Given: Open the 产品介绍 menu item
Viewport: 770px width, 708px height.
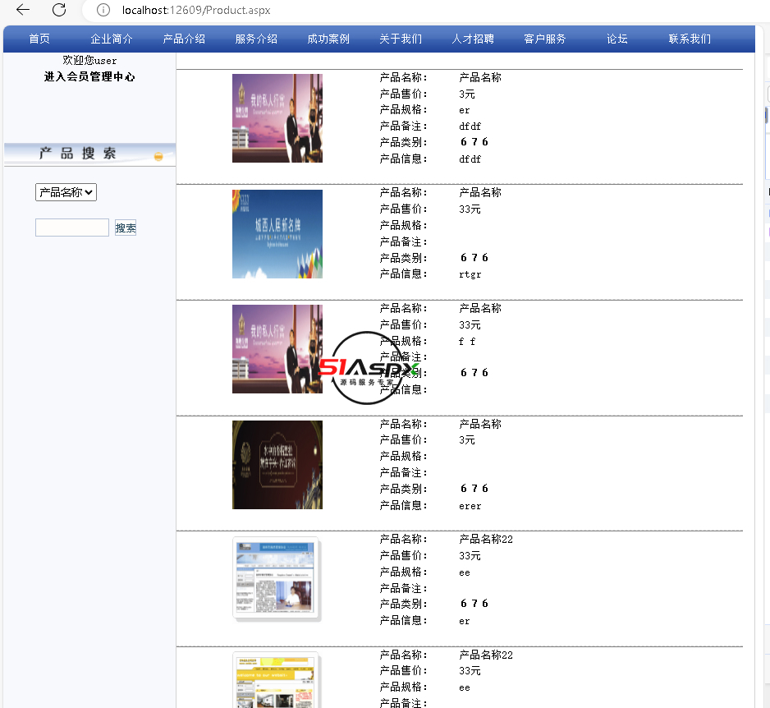Looking at the screenshot, I should pyautogui.click(x=184, y=39).
